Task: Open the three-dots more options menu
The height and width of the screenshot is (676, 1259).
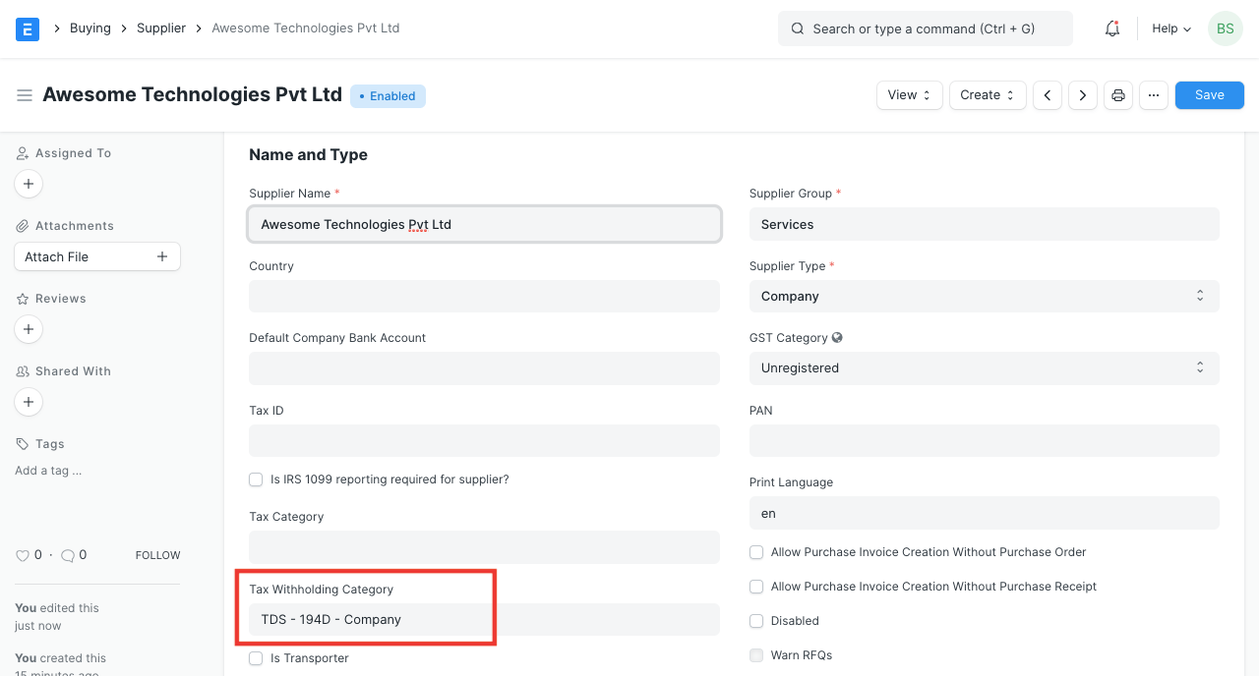Action: (x=1154, y=95)
